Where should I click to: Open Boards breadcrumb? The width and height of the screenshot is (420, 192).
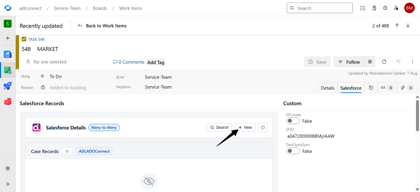100,8
